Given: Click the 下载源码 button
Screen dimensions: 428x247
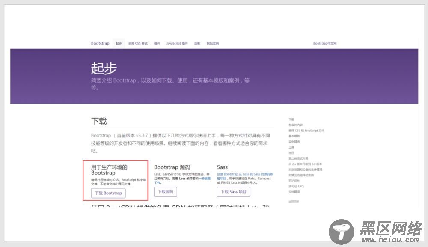Looking at the screenshot, I should 165,192.
